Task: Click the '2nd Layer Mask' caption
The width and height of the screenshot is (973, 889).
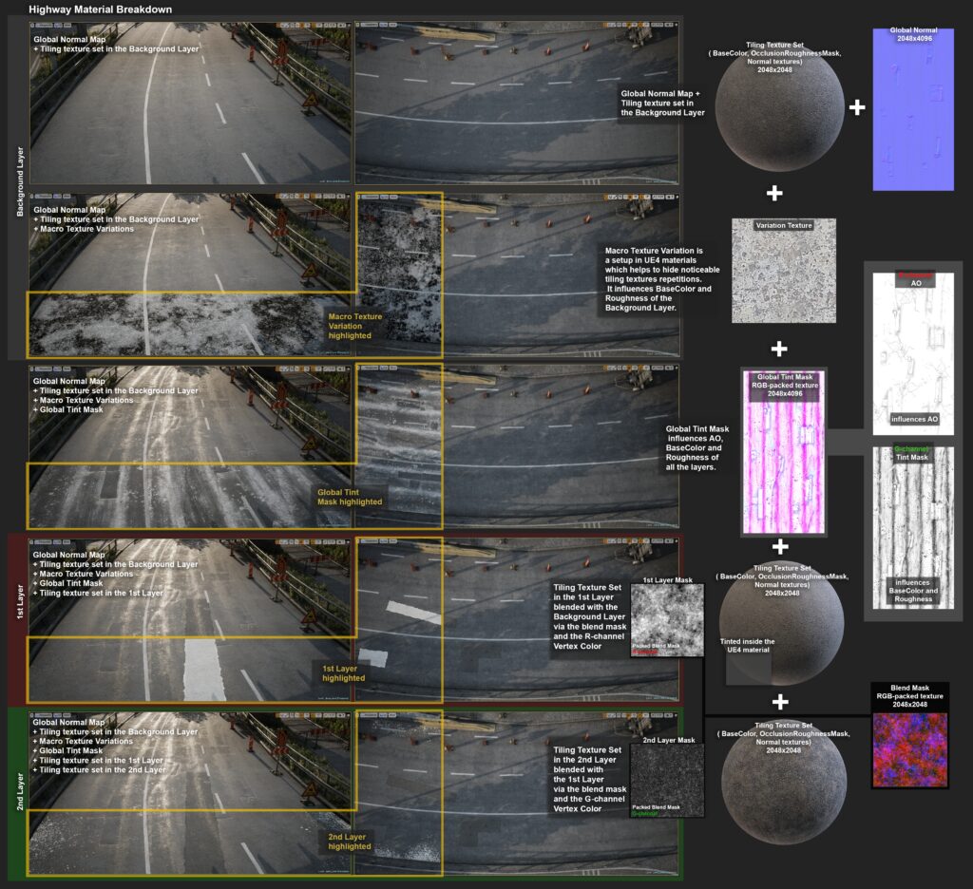Action: point(668,740)
